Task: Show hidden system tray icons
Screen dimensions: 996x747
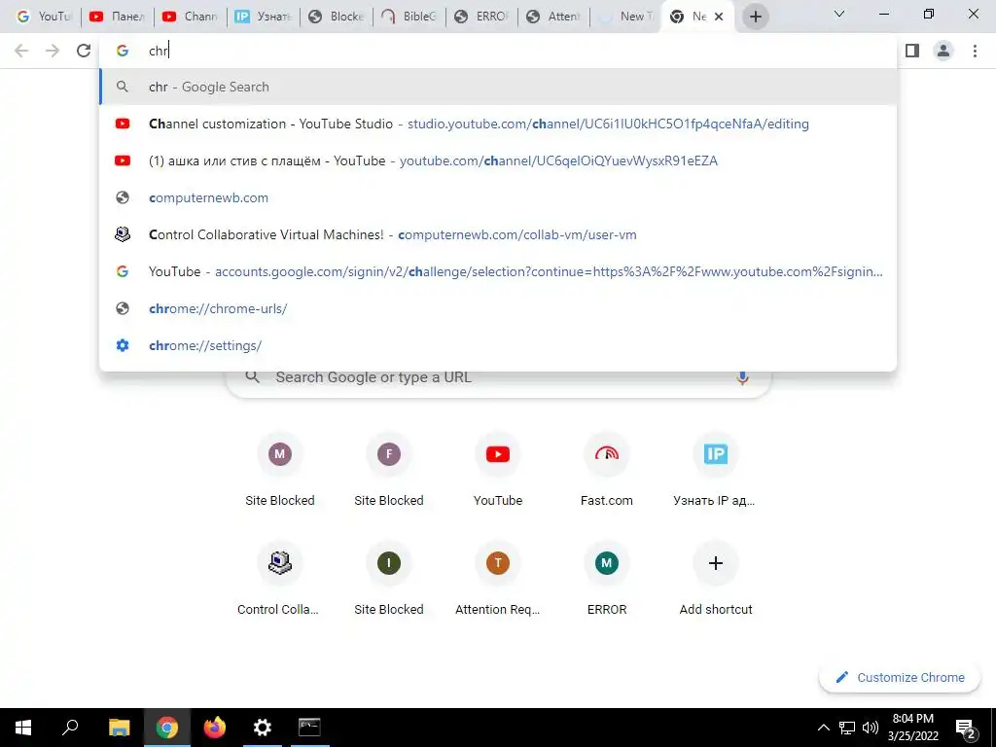Action: coord(823,728)
